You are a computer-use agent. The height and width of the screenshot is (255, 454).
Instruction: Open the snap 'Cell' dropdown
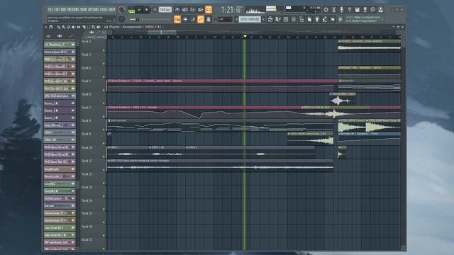(x=225, y=19)
